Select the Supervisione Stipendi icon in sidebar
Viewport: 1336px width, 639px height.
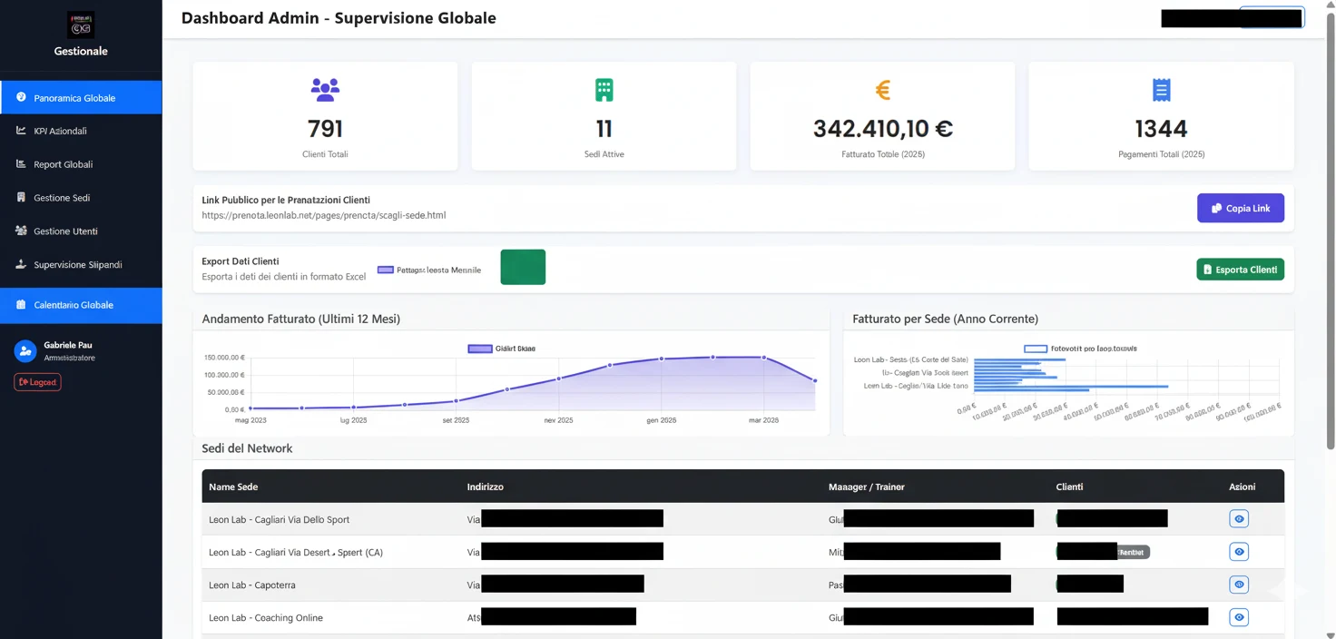(x=20, y=264)
